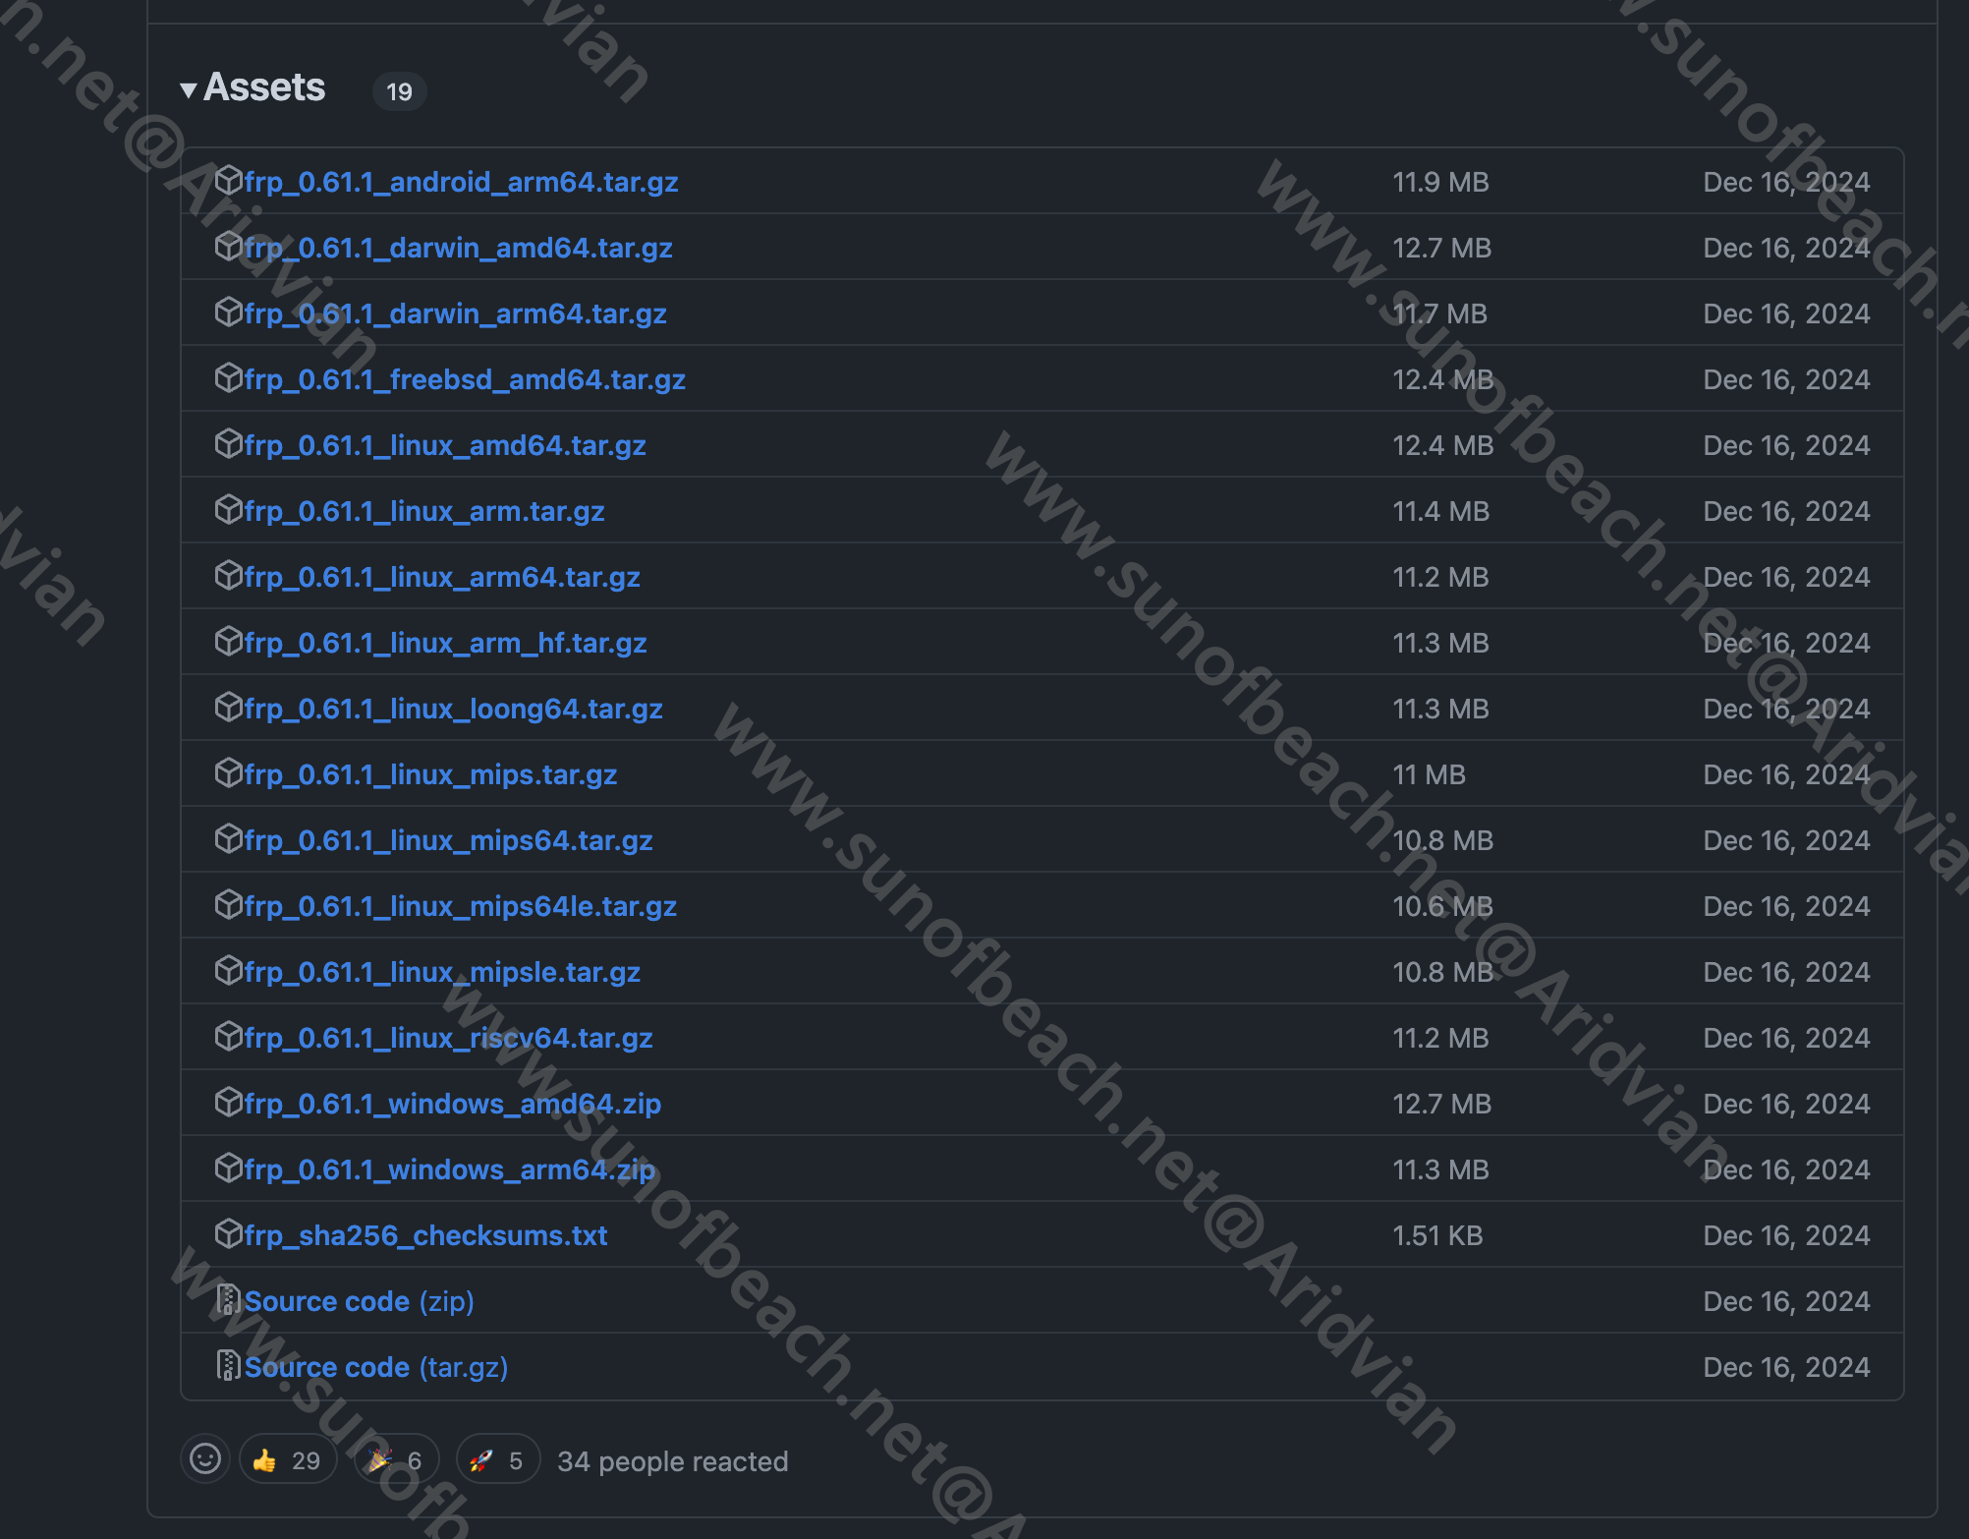1969x1539 pixels.
Task: Toggle the party popper reaction with 6
Action: coord(396,1460)
